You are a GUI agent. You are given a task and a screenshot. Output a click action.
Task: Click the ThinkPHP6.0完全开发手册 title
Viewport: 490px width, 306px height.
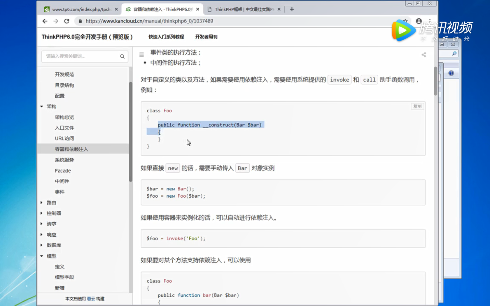click(x=87, y=37)
